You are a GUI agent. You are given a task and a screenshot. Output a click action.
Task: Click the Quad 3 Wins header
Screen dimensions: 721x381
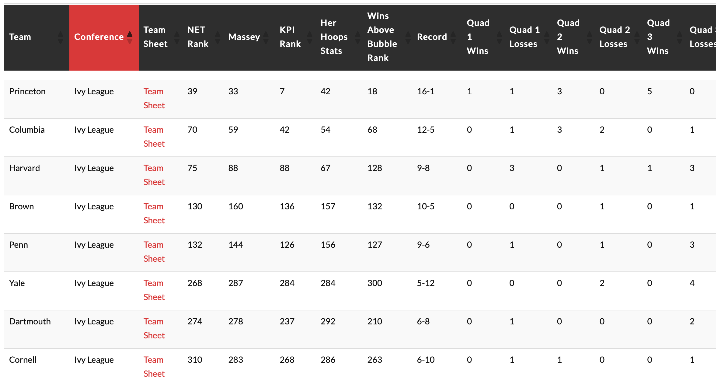[x=658, y=37]
